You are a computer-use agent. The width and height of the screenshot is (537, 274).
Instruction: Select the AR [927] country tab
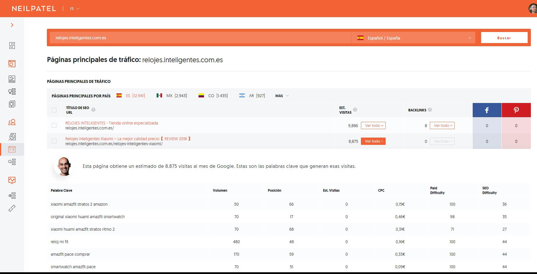(252, 96)
